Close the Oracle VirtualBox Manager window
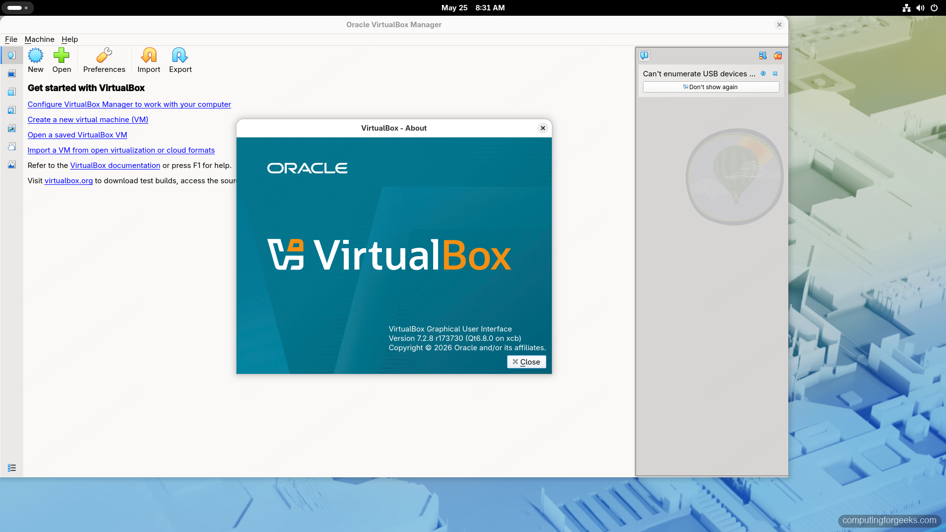The width and height of the screenshot is (946, 532). pyautogui.click(x=779, y=25)
